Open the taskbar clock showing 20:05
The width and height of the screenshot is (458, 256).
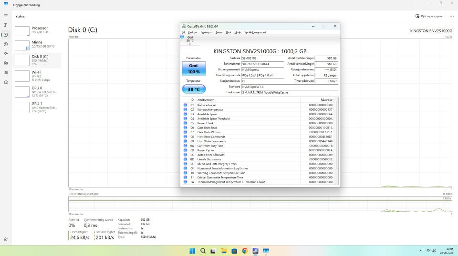point(447,251)
